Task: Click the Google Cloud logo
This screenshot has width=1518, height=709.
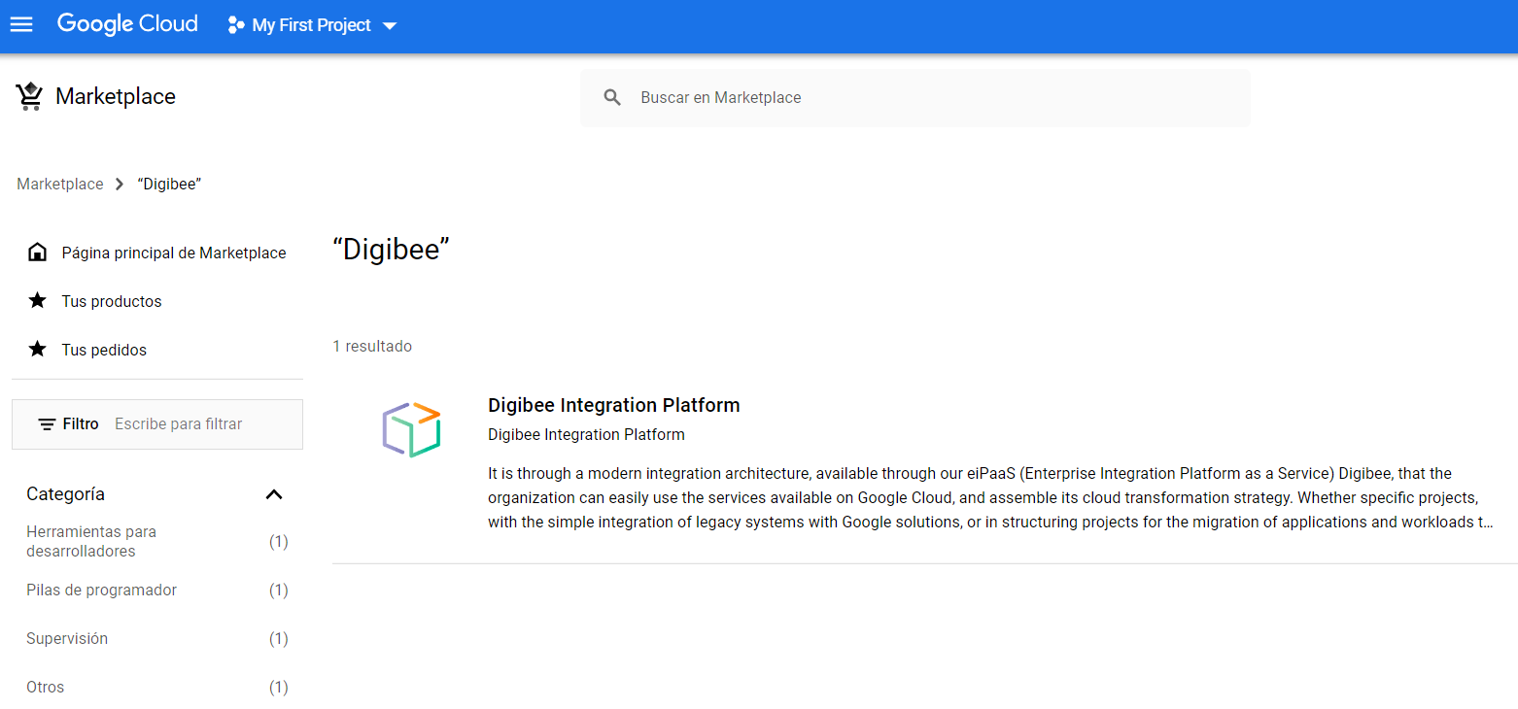Action: pos(127,24)
